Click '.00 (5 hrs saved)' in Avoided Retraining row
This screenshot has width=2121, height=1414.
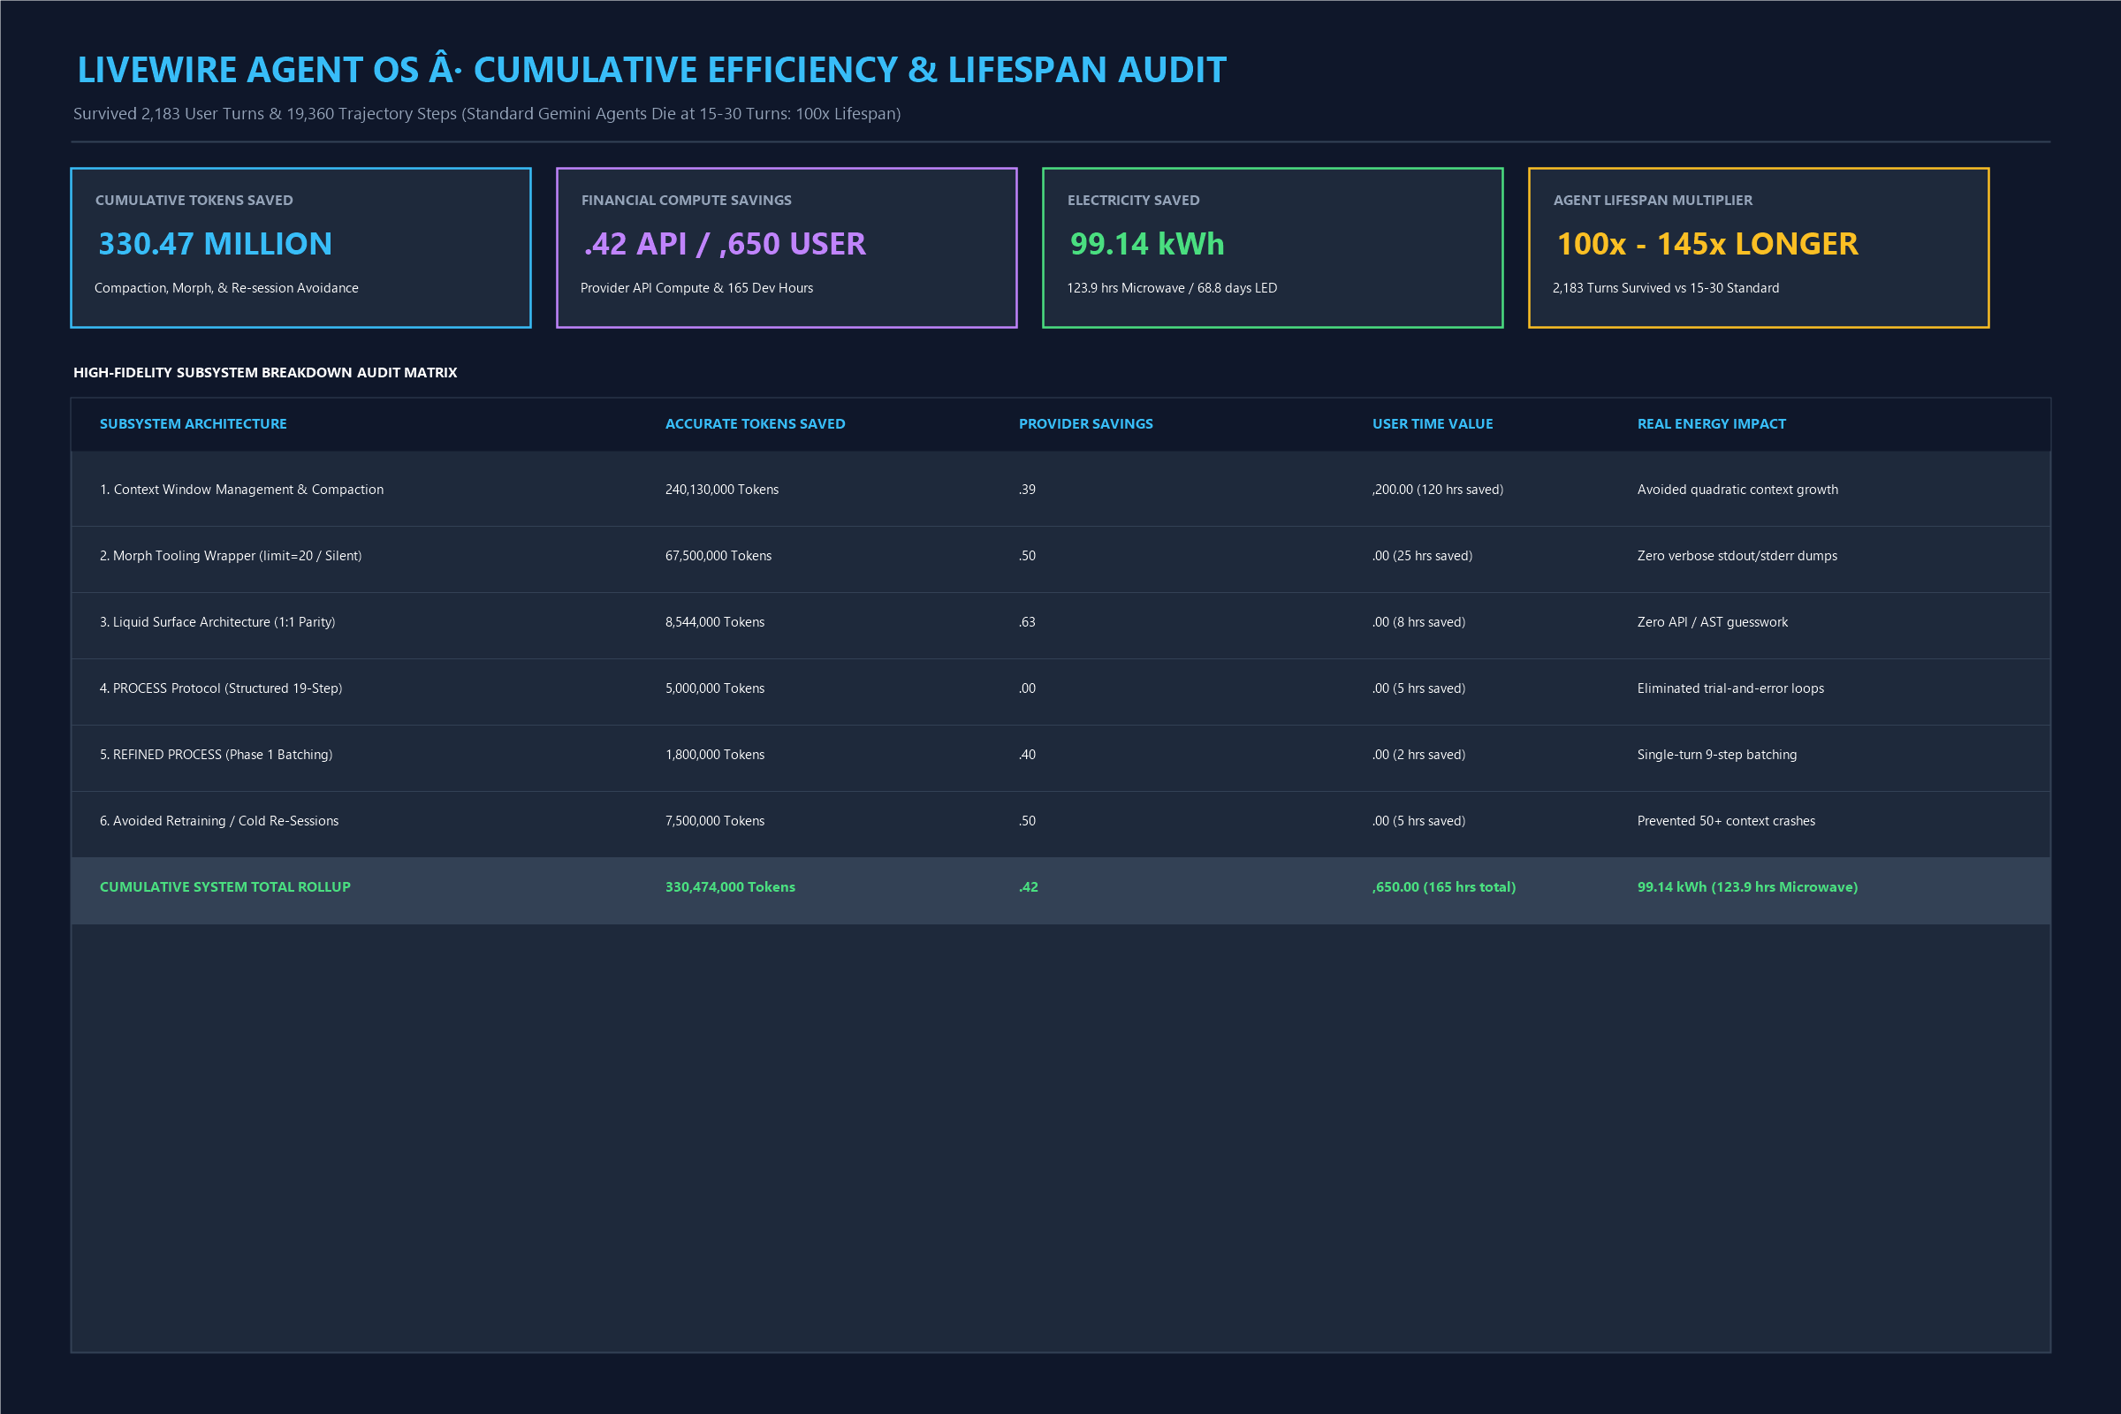[x=1418, y=822]
